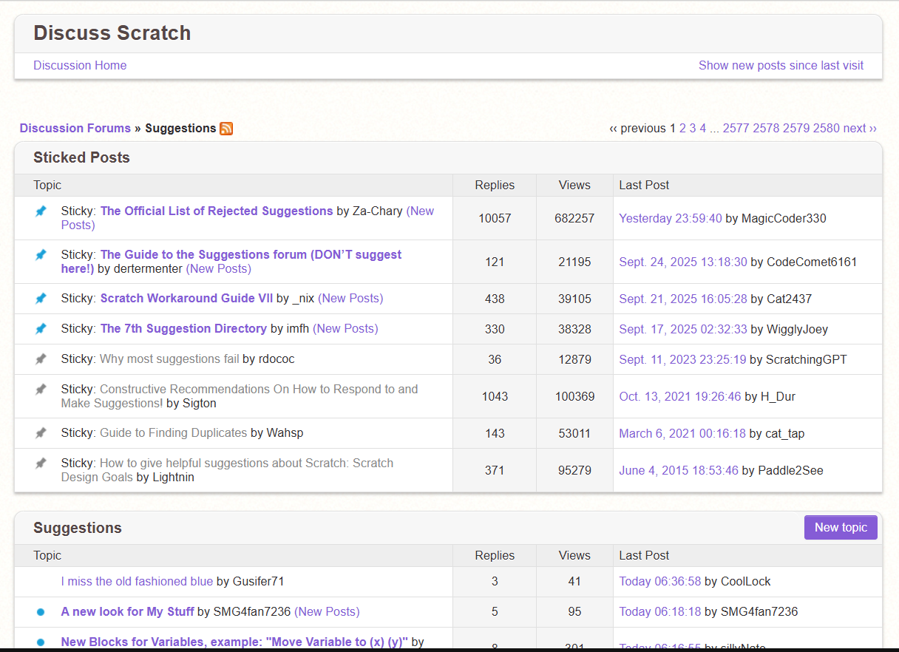
Task: Click the gray pin beside Scratch Design Goals topic
Action: (x=41, y=463)
